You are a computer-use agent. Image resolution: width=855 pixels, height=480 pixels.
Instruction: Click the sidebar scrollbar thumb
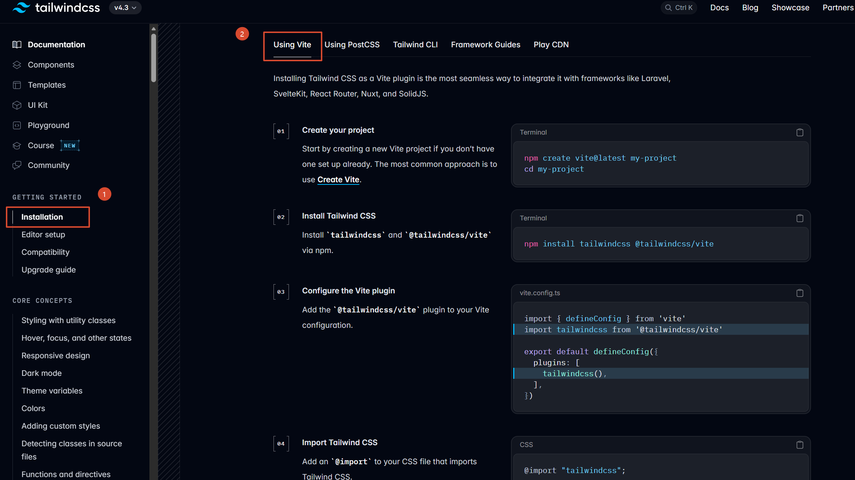(154, 58)
